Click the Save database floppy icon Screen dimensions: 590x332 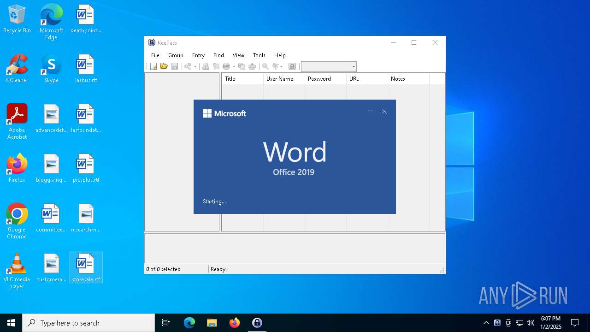[174, 66]
